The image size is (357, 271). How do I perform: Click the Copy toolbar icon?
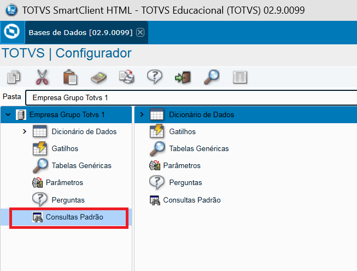[x=14, y=77]
